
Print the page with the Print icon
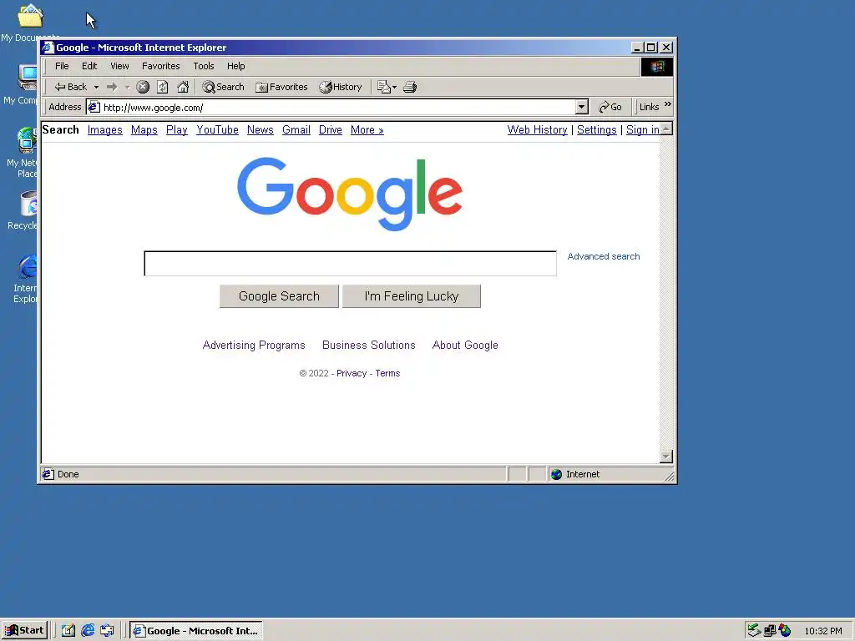(410, 87)
